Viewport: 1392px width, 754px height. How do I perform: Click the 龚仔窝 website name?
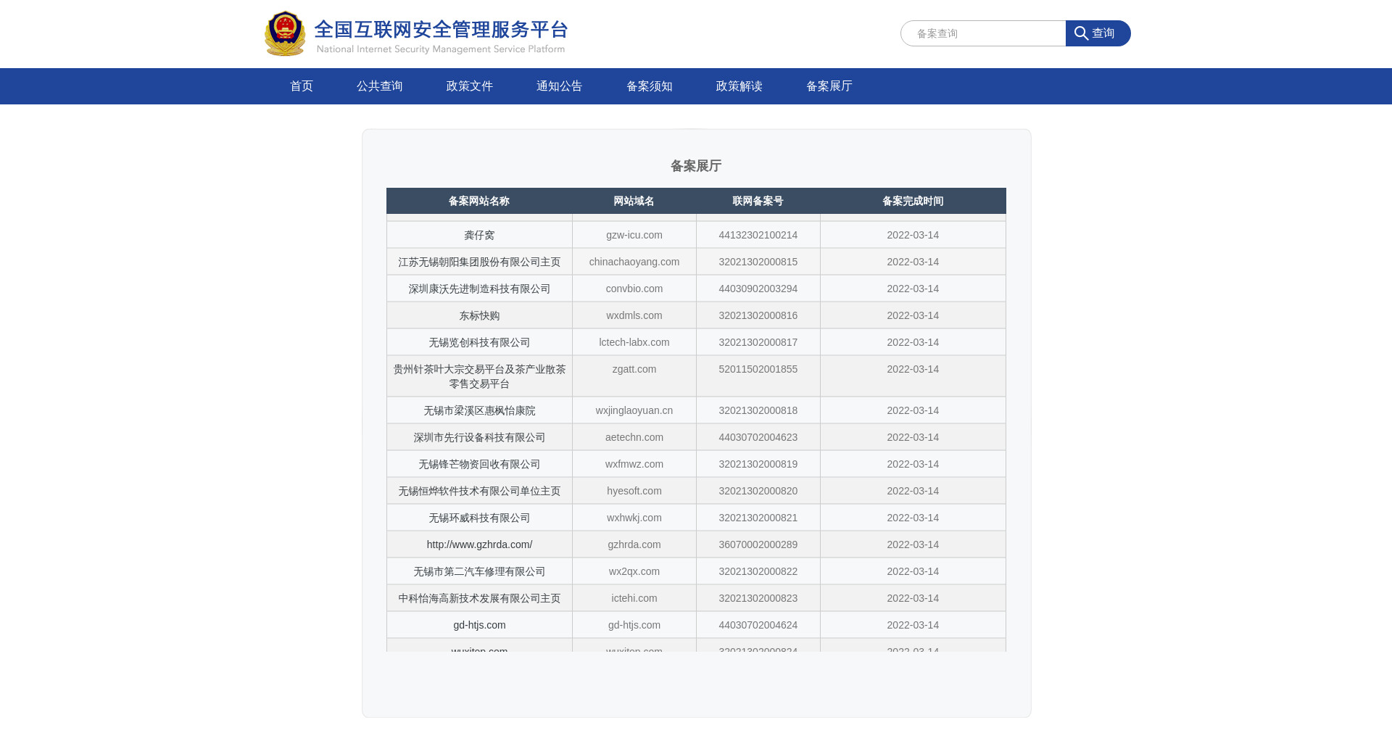[479, 235]
